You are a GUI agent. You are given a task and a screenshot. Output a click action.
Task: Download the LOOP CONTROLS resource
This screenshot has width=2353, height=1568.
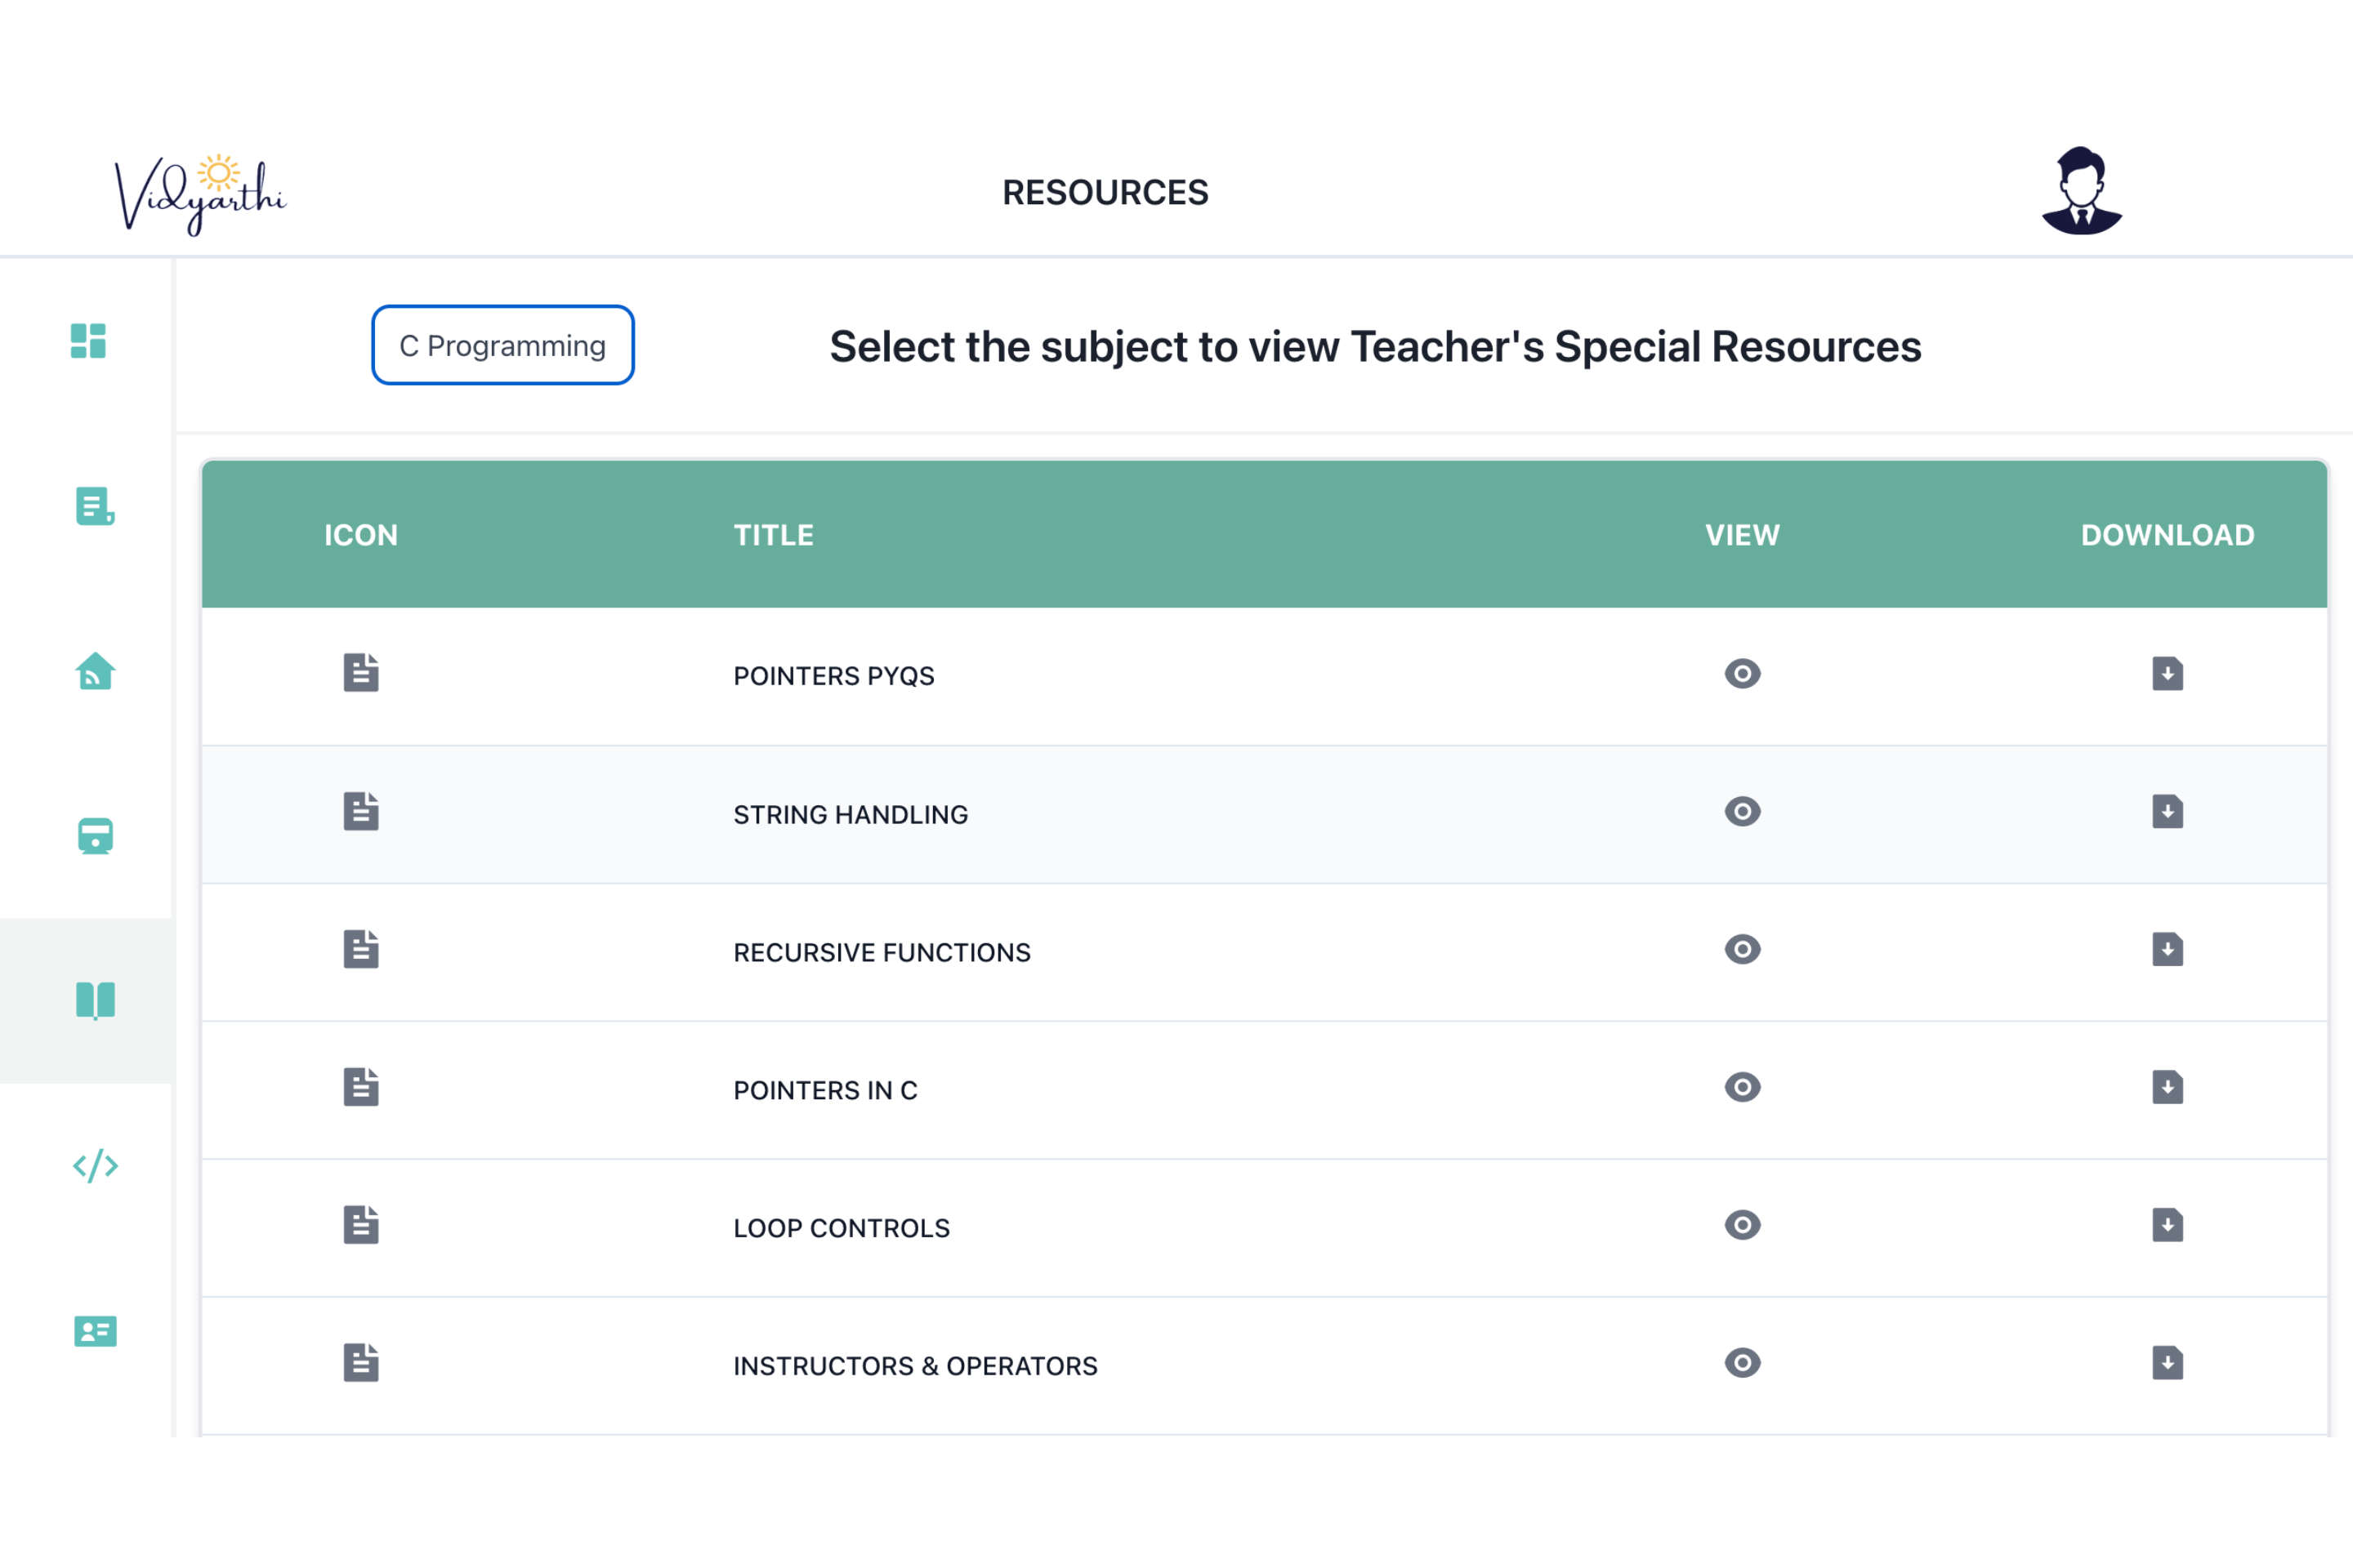coord(2167,1226)
